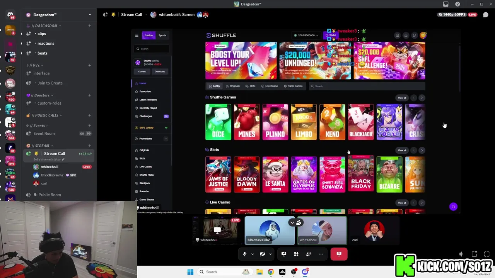Open the activities launcher icon
The height and width of the screenshot is (278, 495).
coord(296,254)
